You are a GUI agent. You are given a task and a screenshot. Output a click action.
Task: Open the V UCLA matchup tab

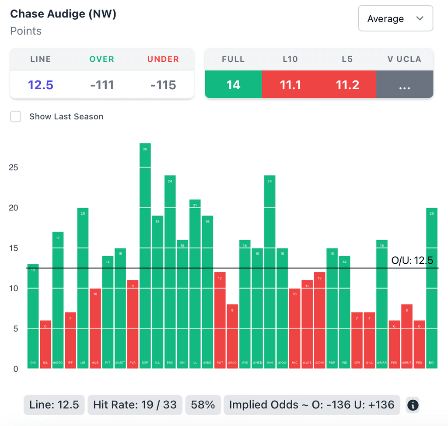point(405,84)
